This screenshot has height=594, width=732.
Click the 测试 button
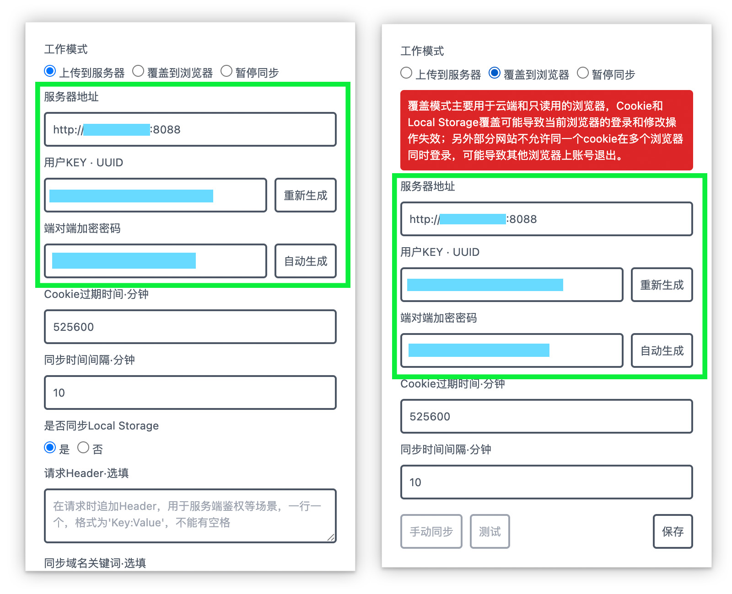[489, 531]
